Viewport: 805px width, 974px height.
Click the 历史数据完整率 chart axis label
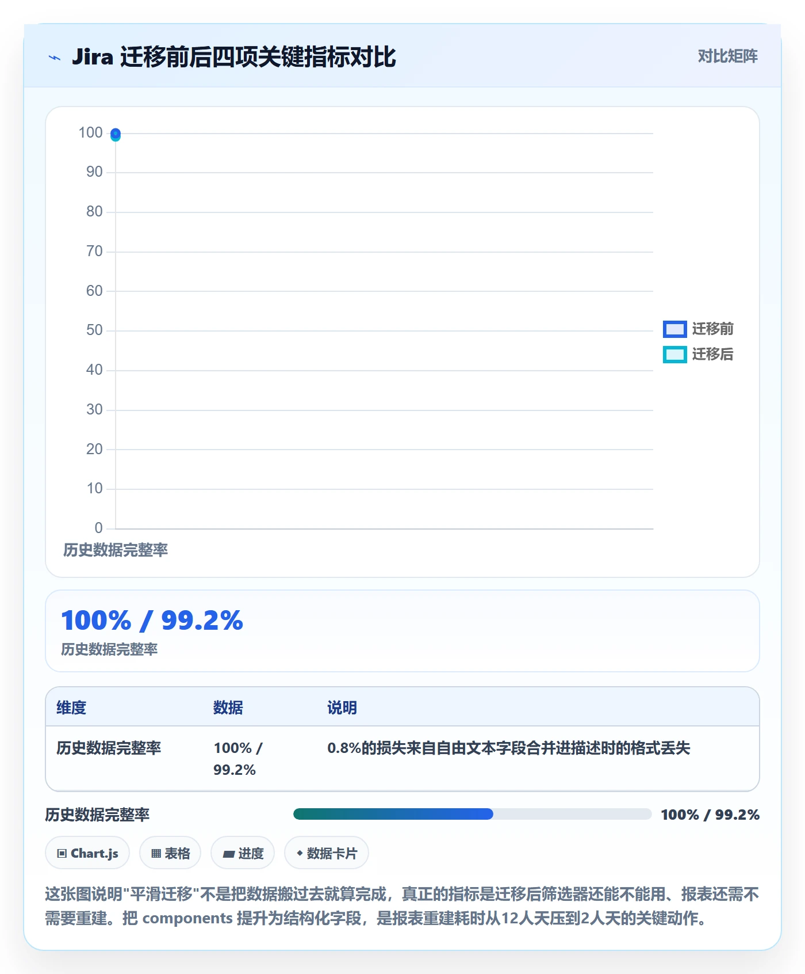[x=116, y=550]
